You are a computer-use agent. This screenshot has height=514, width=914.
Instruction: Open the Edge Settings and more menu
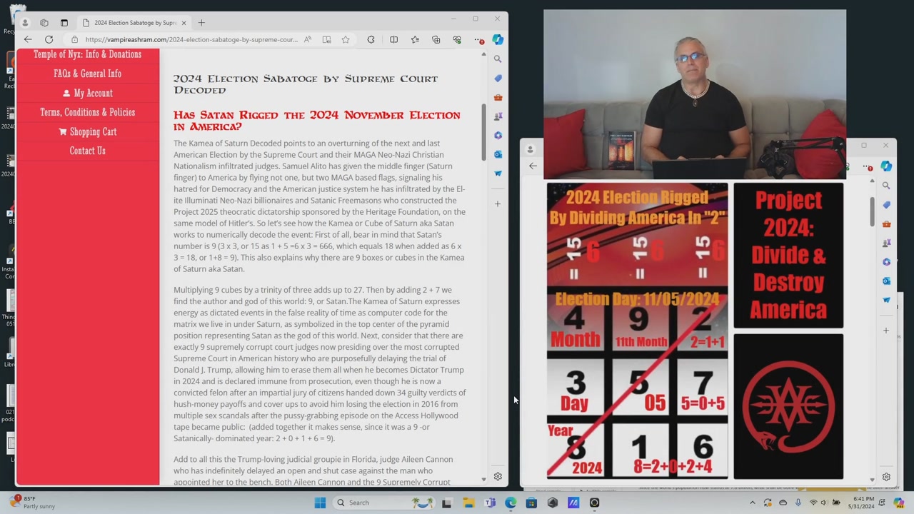478,40
